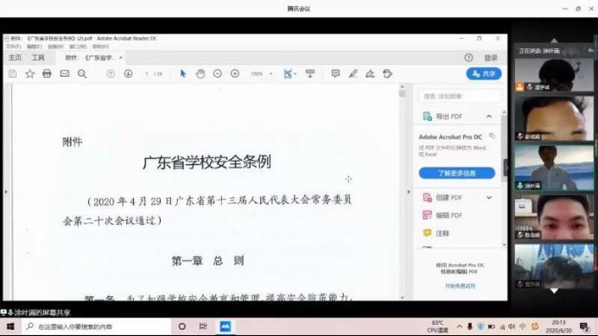Click the document vertical scrollbar
Viewport: 598px width, 336px height.
[x=403, y=191]
